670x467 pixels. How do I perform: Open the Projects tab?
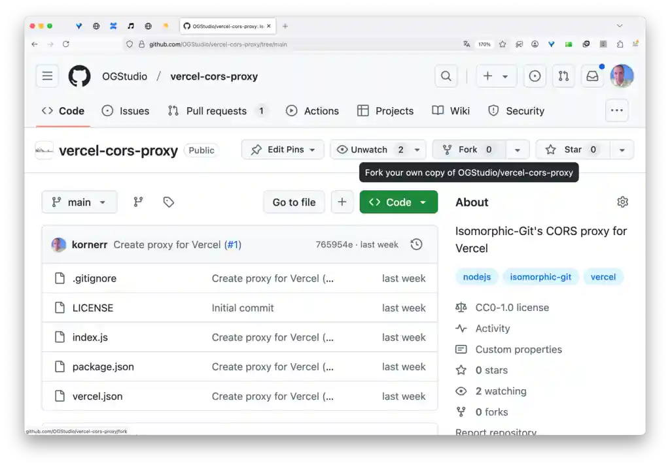[385, 111]
